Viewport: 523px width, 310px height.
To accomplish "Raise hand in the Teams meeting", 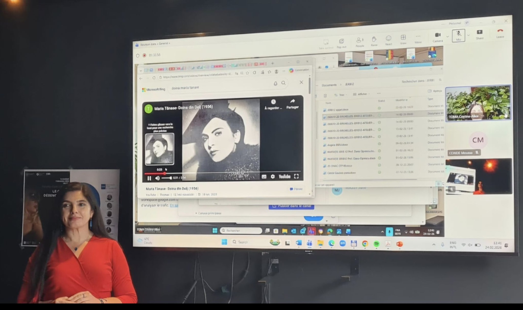I will point(374,39).
